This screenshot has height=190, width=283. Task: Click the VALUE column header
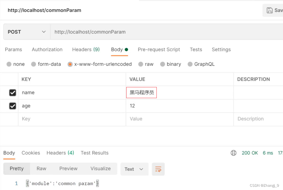137,79
